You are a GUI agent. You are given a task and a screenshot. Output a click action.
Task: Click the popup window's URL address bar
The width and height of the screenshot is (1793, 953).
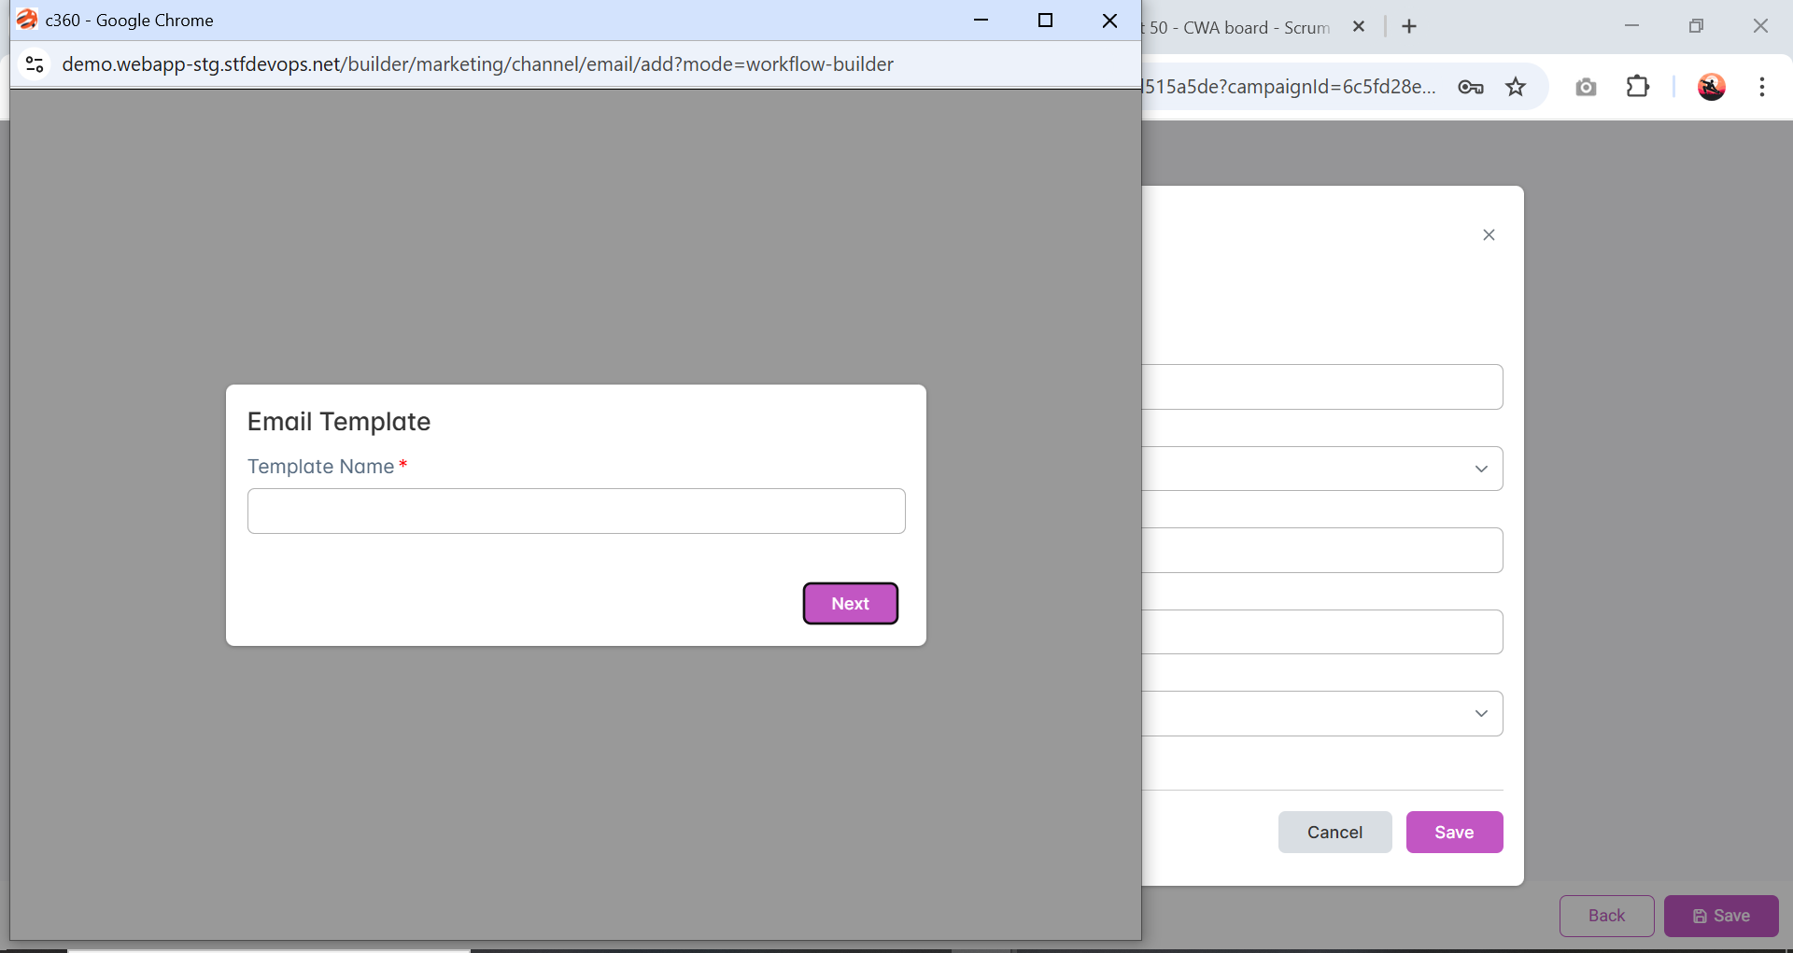pyautogui.click(x=477, y=64)
